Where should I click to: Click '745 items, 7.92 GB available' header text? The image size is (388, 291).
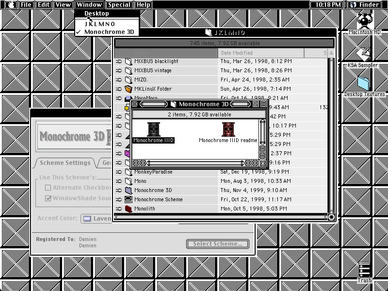(x=225, y=43)
